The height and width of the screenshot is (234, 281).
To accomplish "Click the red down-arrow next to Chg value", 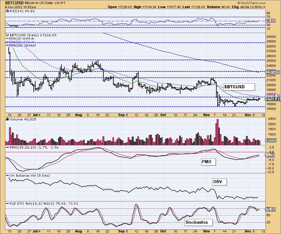I will [x=264, y=7].
